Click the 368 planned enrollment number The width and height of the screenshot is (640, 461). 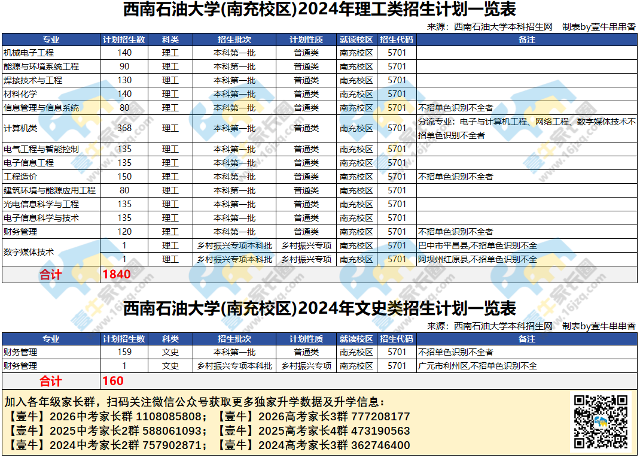coord(124,128)
